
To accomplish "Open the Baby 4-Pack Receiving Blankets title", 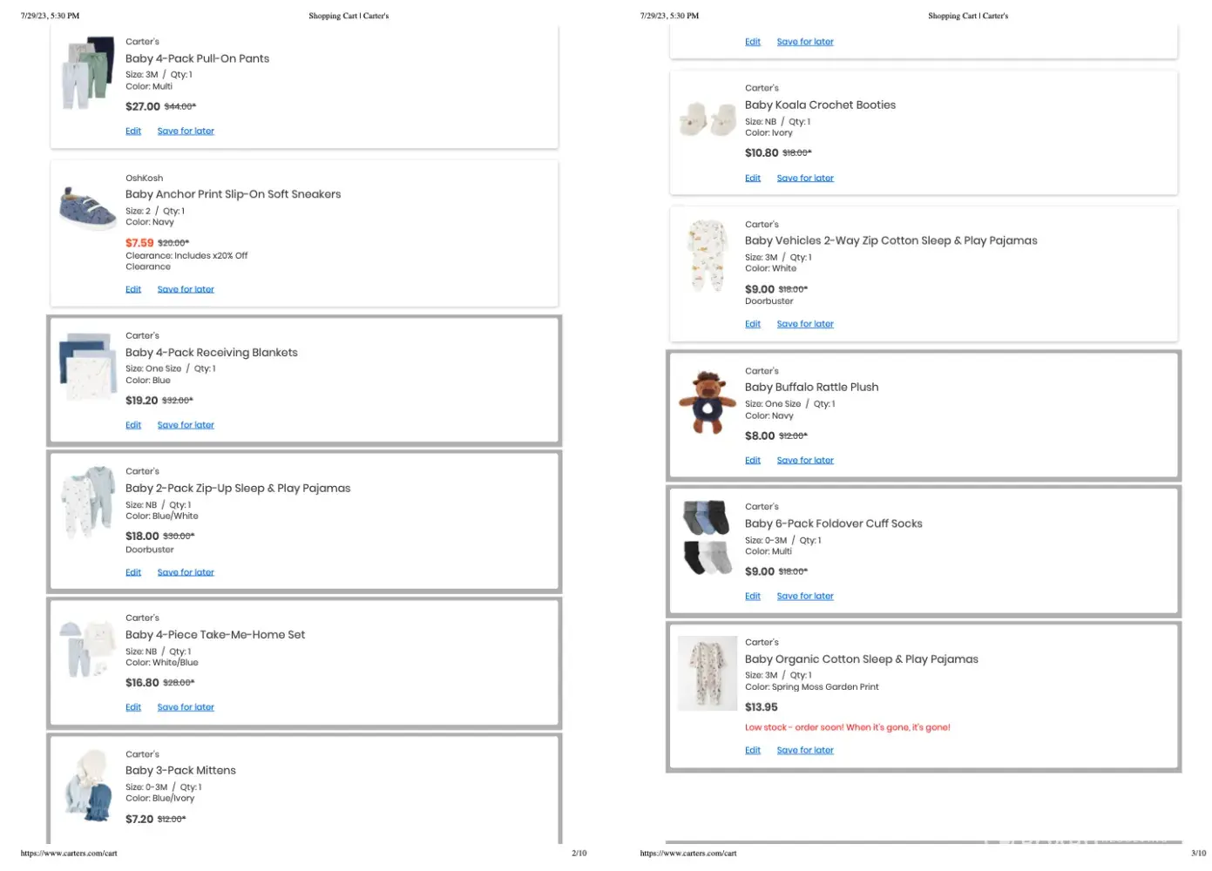I will [211, 353].
